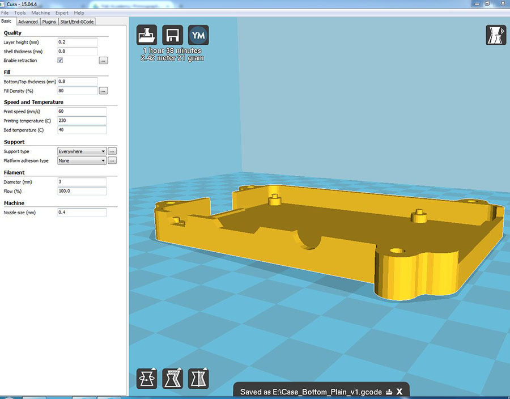Expand the Platform adhesion type dropdown

tap(82, 160)
